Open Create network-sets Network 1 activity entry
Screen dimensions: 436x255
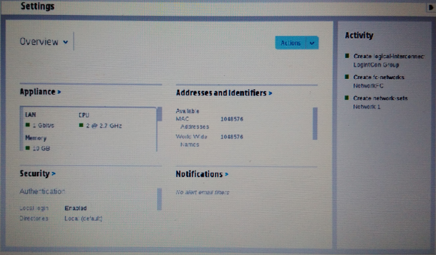tap(379, 102)
